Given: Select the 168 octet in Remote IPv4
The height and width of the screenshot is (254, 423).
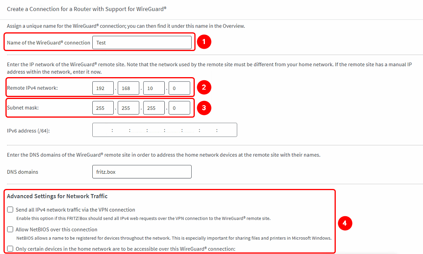Looking at the screenshot, I should tap(128, 88).
